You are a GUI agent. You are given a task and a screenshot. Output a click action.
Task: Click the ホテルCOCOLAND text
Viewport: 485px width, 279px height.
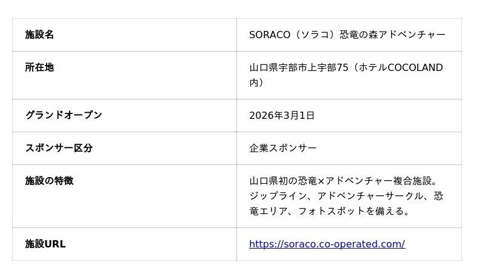tap(401, 67)
